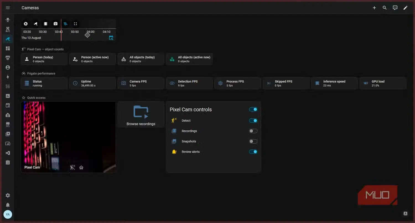Open Energy lightning bolt sidebar icon
Image resolution: width=415 pixels, height=223 pixels.
pyautogui.click(x=8, y=77)
